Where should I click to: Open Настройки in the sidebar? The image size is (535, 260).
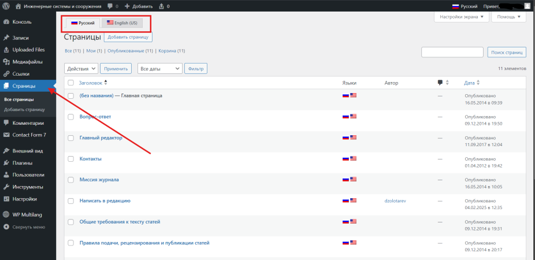[x=25, y=199]
